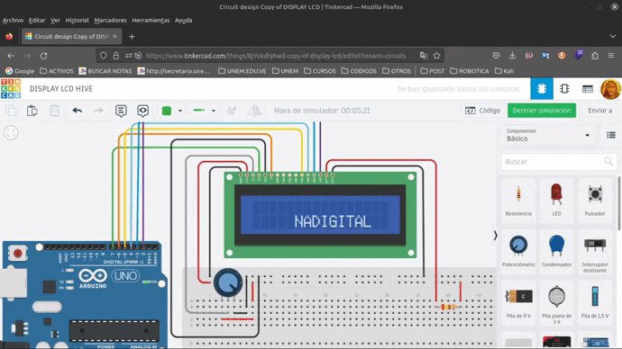
Task: Click the LCD display component
Action: tap(320, 215)
